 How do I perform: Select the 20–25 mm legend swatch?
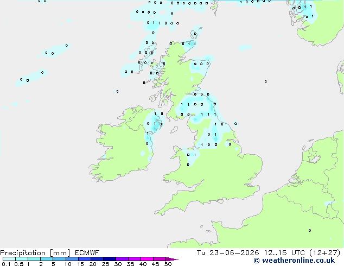pyautogui.click(x=97, y=259)
